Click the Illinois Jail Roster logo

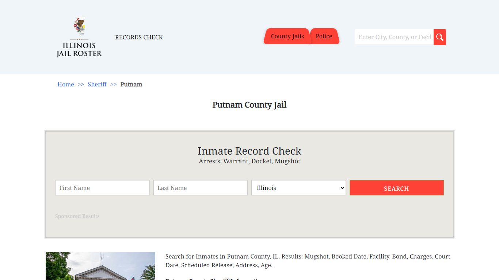tap(79, 37)
